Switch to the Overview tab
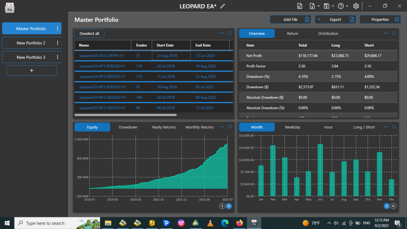407x229 pixels. pos(257,34)
